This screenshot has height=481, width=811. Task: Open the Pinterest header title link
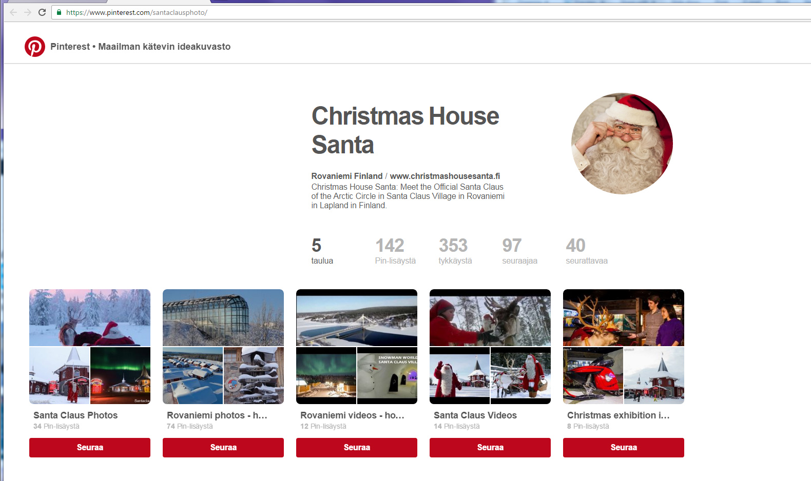click(140, 47)
